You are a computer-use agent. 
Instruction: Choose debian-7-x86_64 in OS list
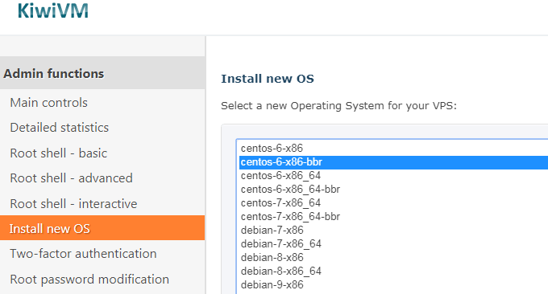[393, 244]
